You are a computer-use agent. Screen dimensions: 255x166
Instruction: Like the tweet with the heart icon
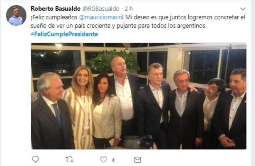[104, 159]
